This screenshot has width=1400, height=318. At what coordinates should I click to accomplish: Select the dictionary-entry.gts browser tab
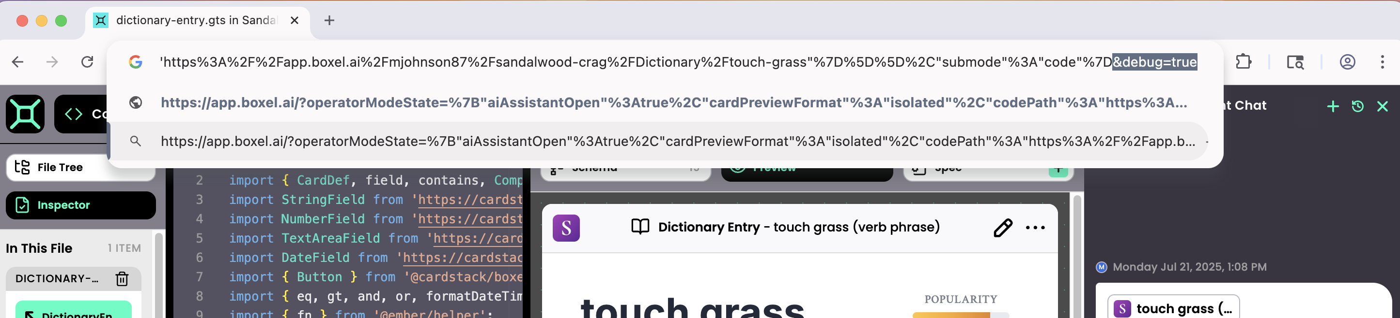198,21
